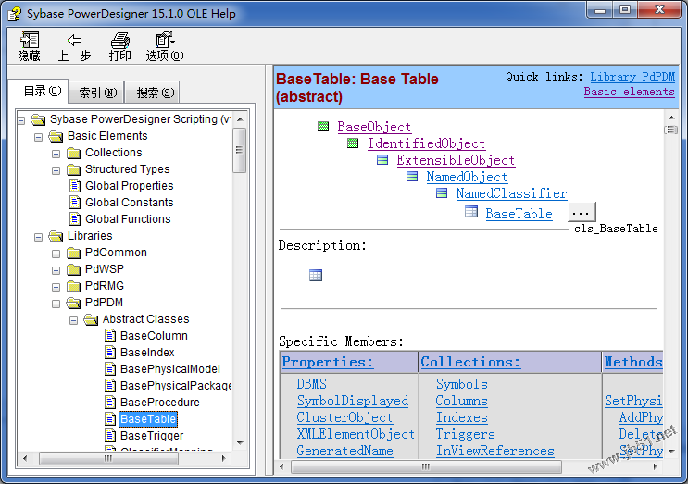Click the ellipsis button next to BaseTable

point(581,213)
